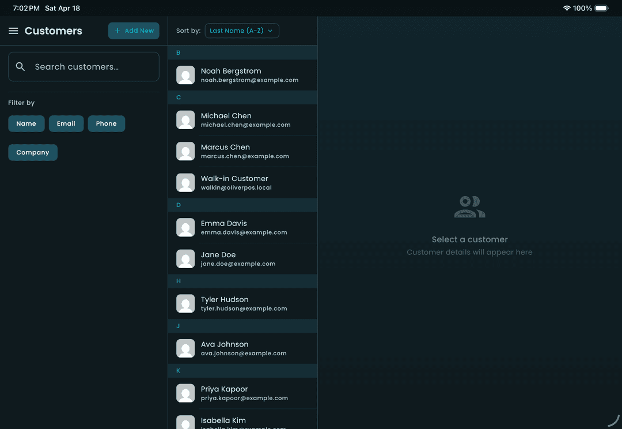Screen dimensions: 622x429
Task: Open the Last Name (A-Z) sort dropdown
Action: pos(242,31)
